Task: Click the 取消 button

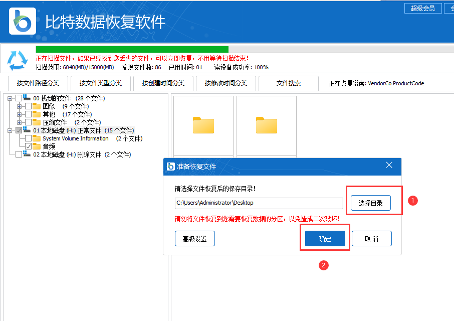Action: pyautogui.click(x=372, y=239)
